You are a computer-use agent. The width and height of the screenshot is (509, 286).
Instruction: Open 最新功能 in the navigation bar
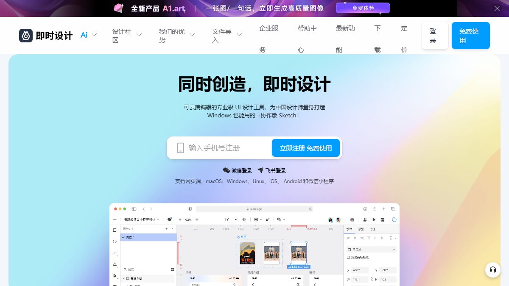click(345, 39)
